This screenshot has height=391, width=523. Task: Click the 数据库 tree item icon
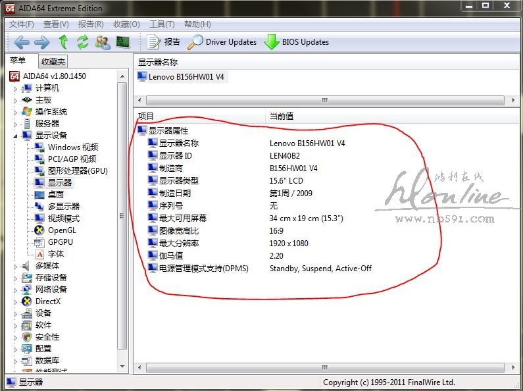tap(27, 361)
